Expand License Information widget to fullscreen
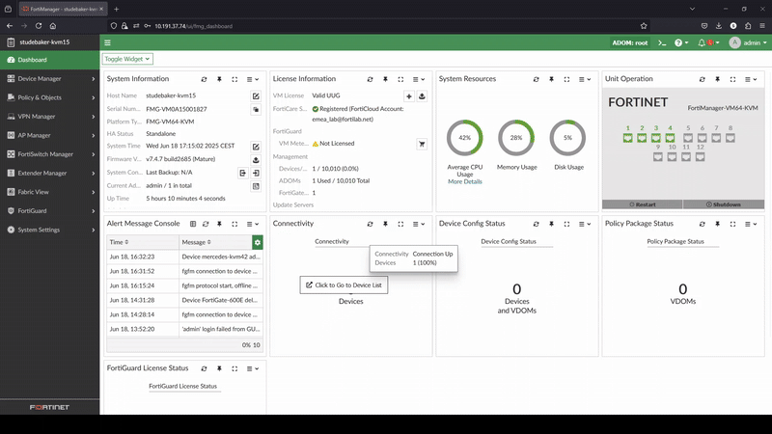 [400, 79]
